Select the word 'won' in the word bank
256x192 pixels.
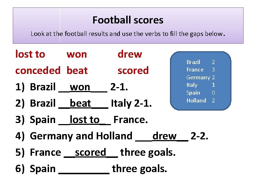pyautogui.click(x=77, y=54)
